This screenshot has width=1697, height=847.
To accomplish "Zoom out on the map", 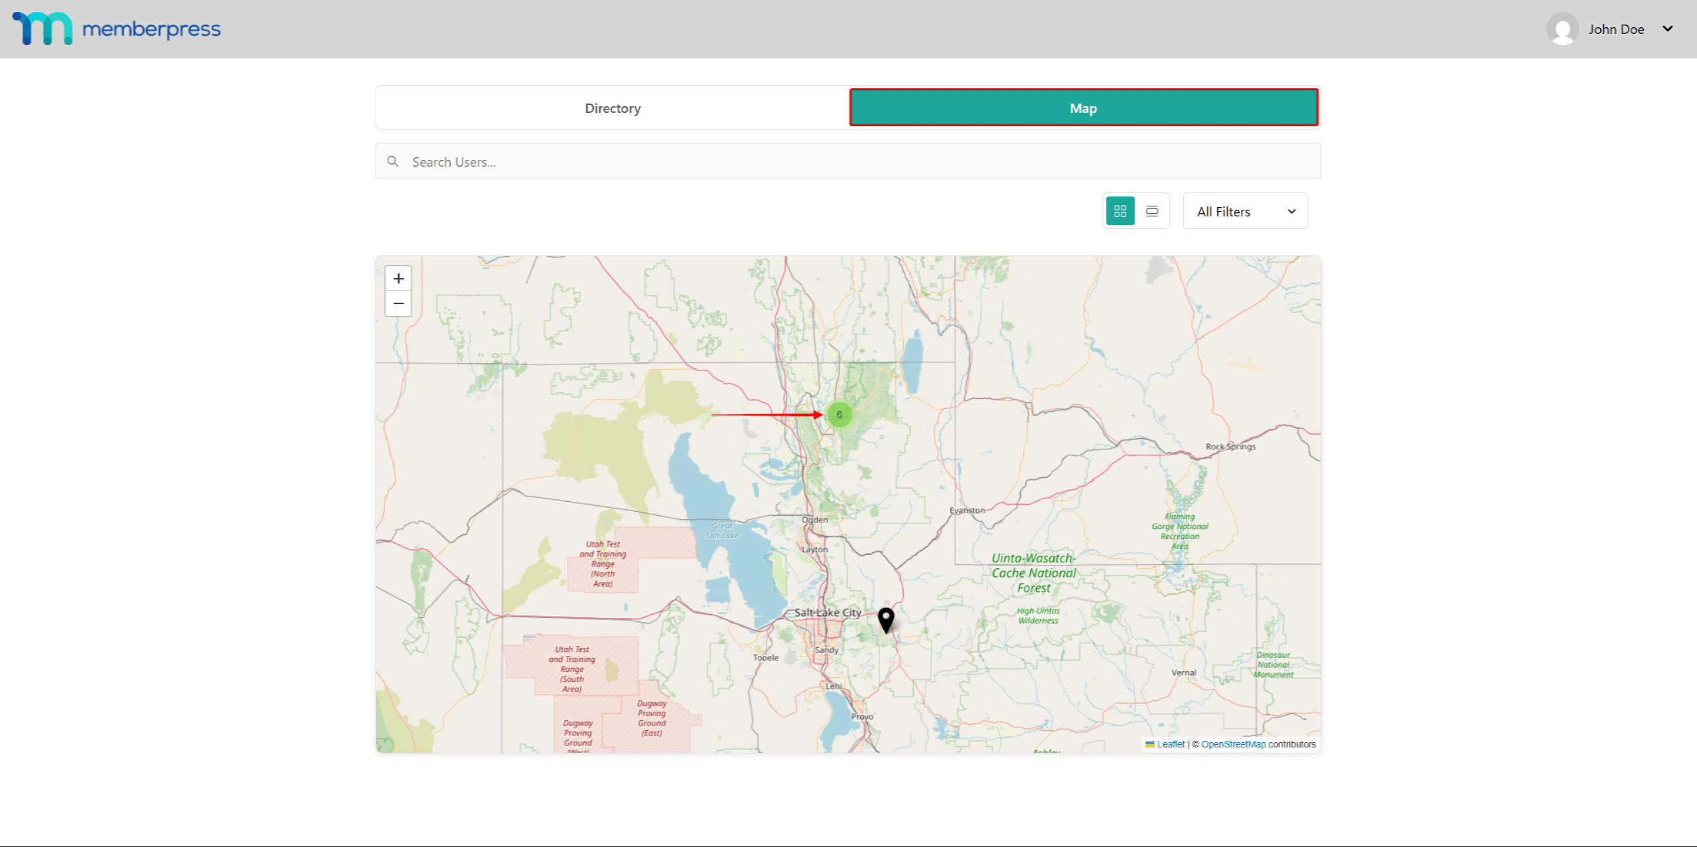I will (398, 303).
